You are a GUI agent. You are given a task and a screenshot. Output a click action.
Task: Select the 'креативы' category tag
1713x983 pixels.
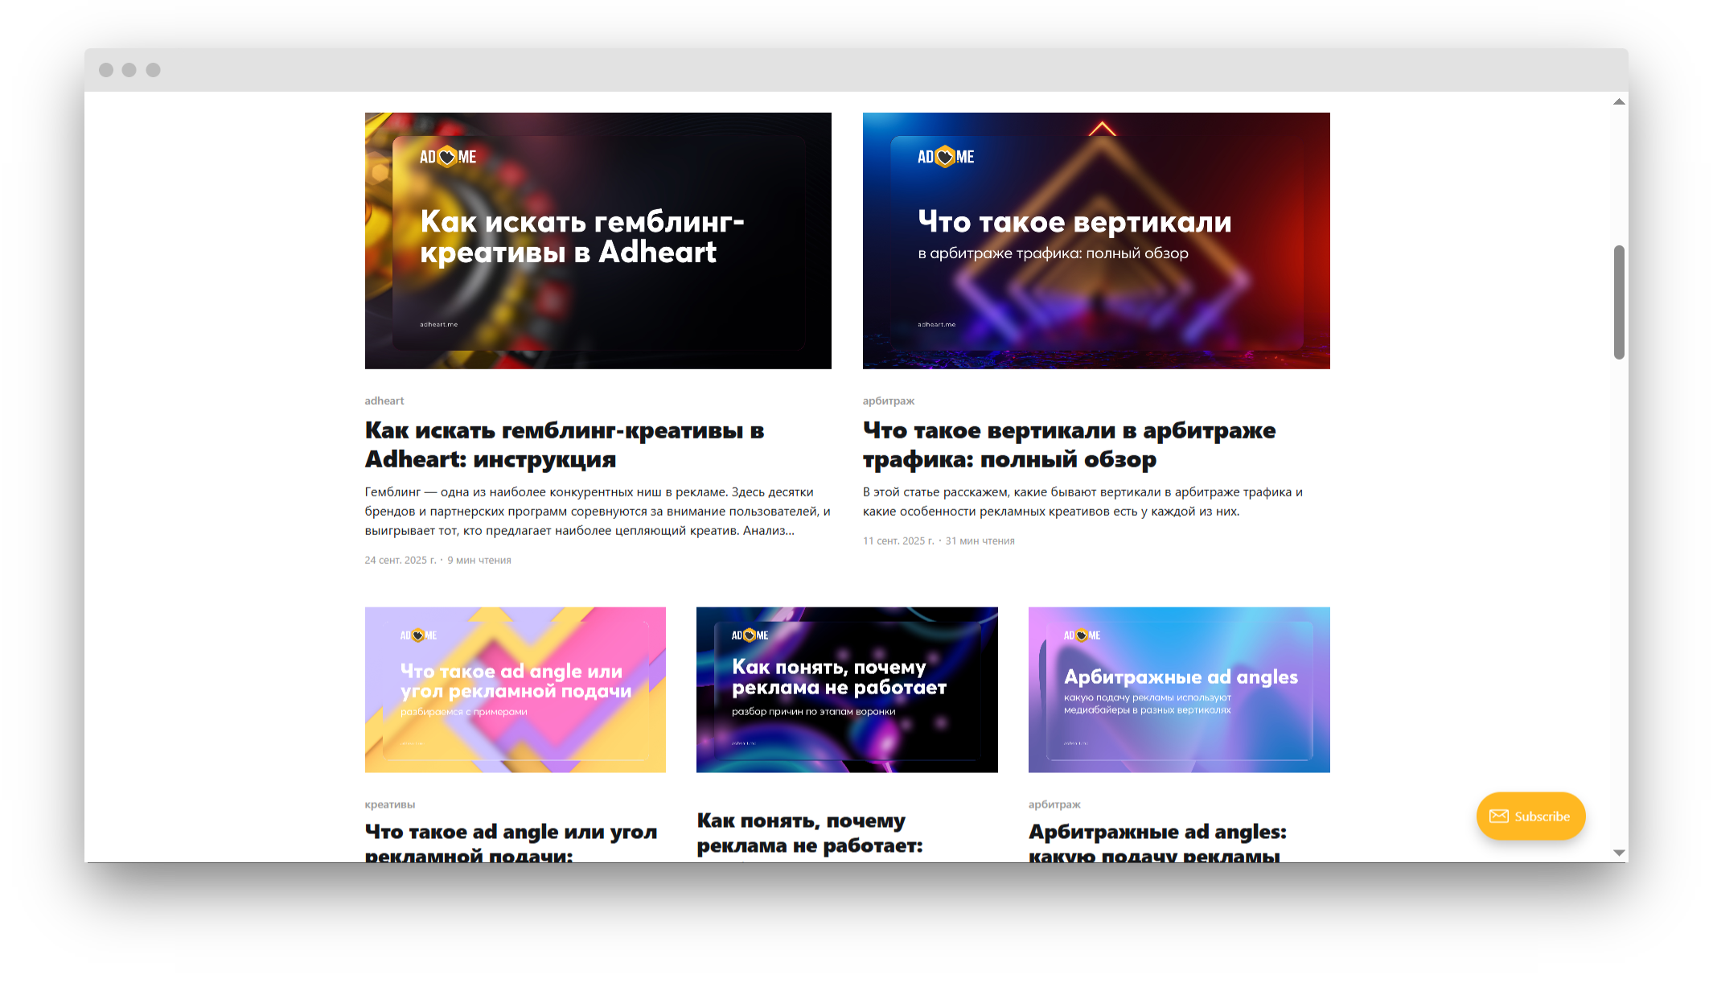pyautogui.click(x=390, y=804)
